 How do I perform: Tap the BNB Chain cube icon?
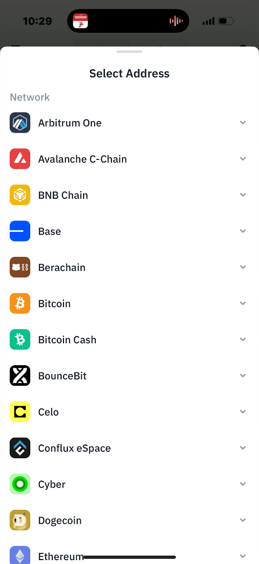20,195
